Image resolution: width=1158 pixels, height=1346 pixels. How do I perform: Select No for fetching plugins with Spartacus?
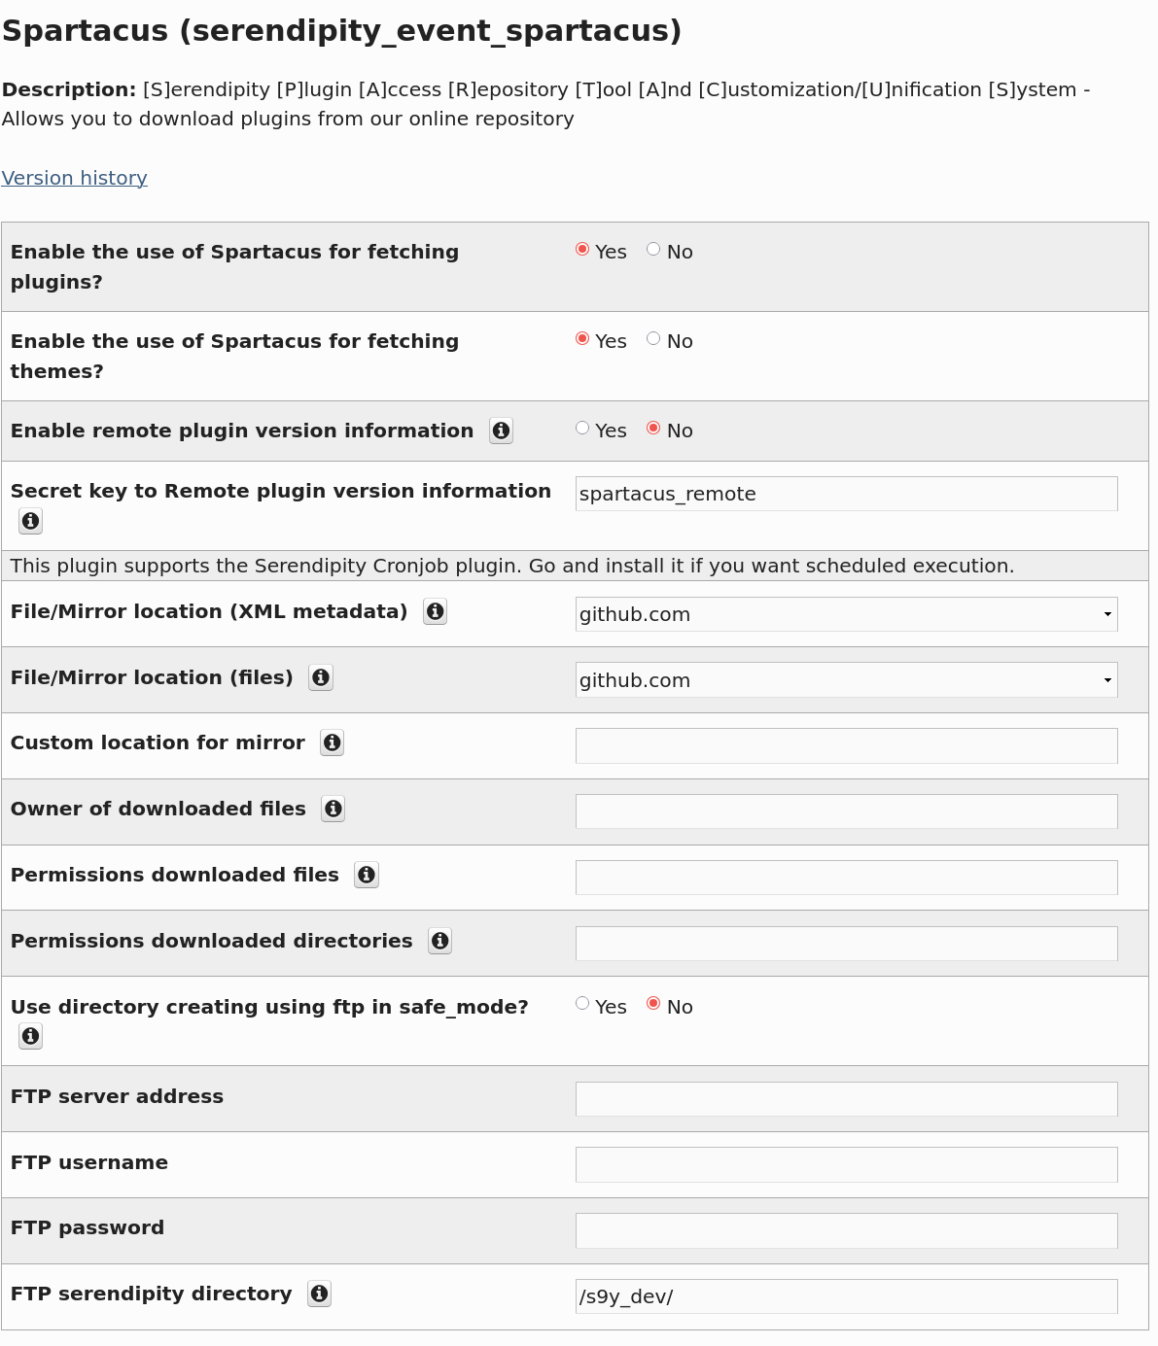(x=653, y=248)
